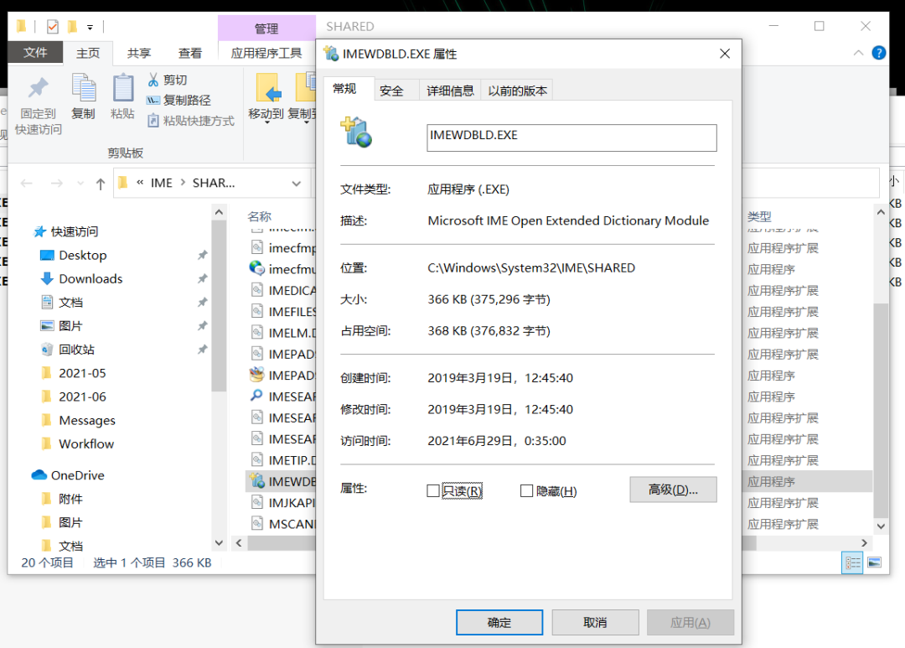
Task: Confirm the dialog with 确定
Action: tap(499, 623)
